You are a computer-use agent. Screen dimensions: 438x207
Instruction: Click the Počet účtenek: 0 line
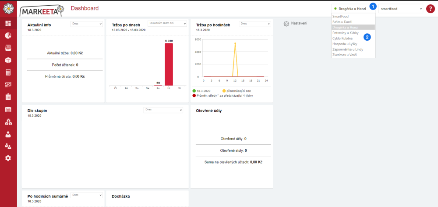click(65, 65)
